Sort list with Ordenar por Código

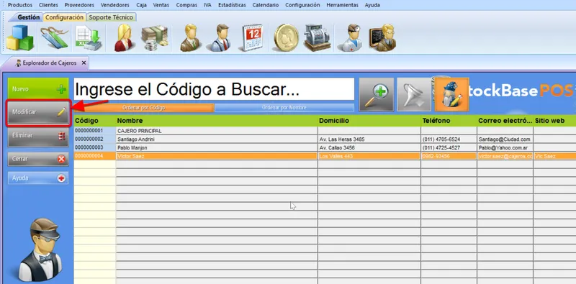(x=143, y=108)
